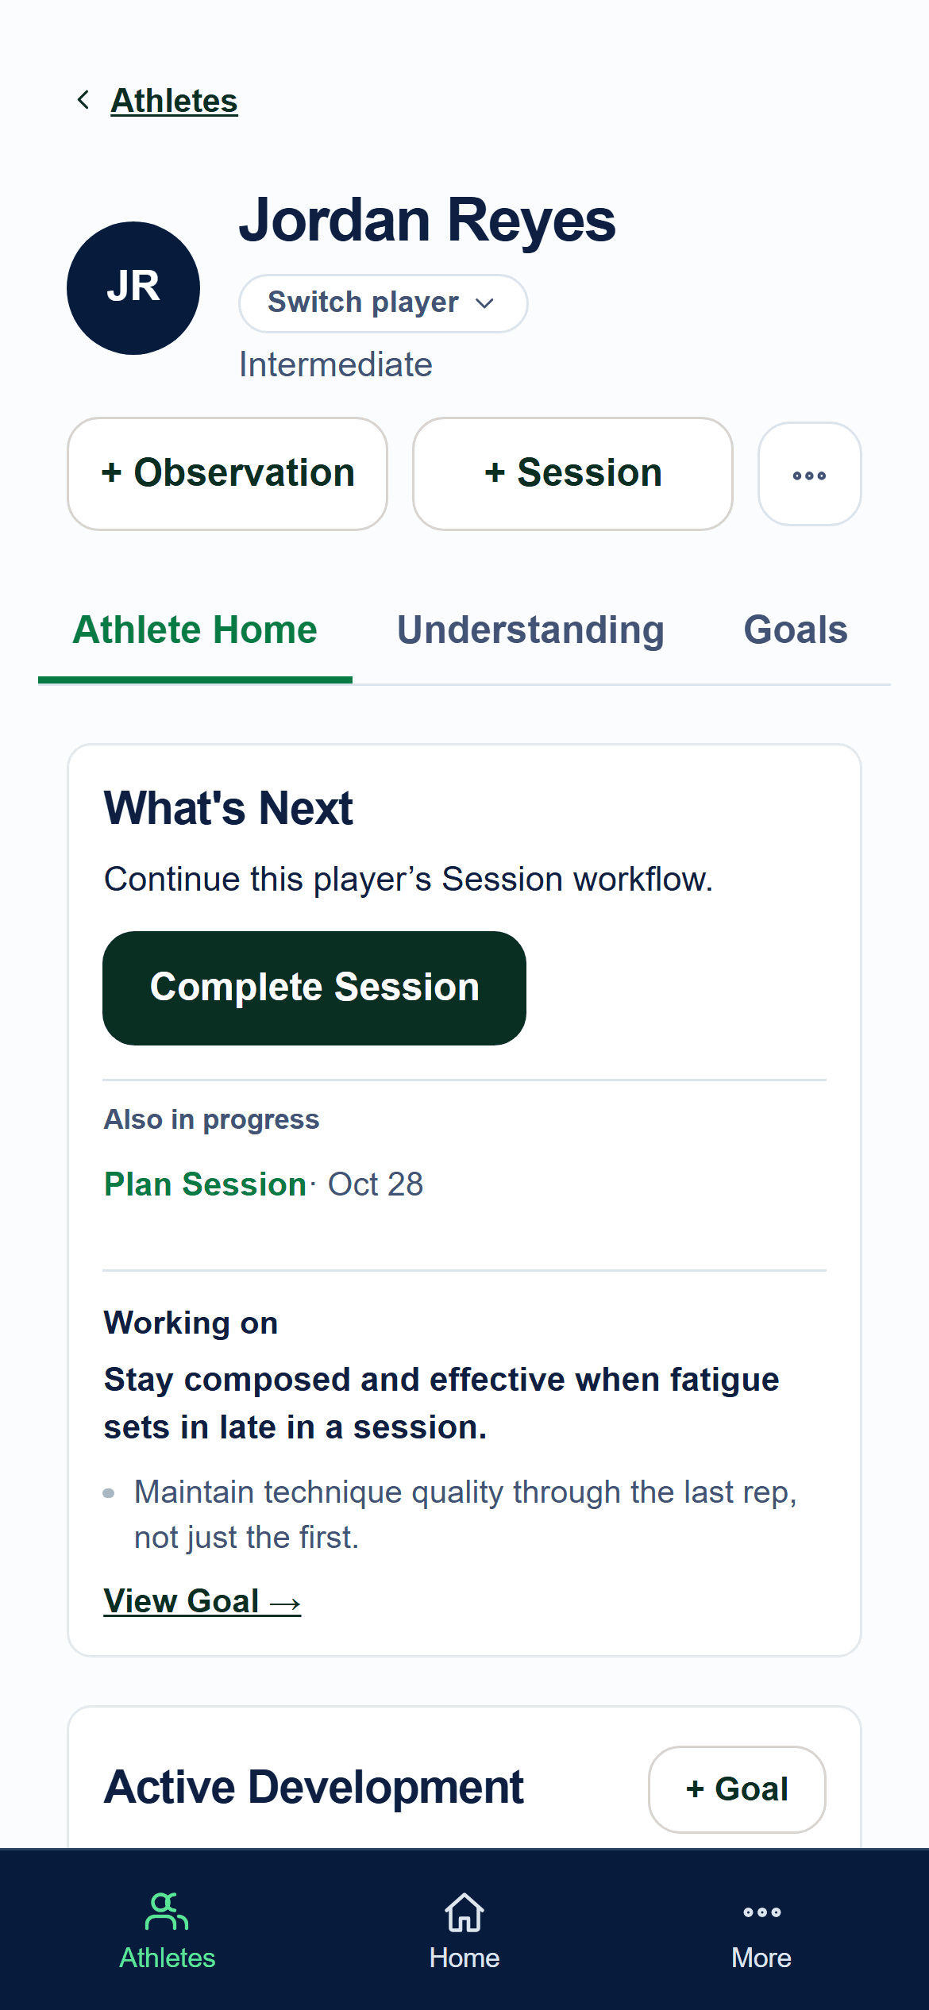
Task: Open the three-dot more actions button
Action: pyautogui.click(x=809, y=474)
